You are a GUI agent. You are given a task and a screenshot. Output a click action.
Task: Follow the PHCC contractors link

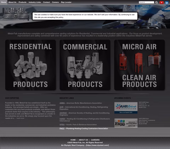coord(62,129)
